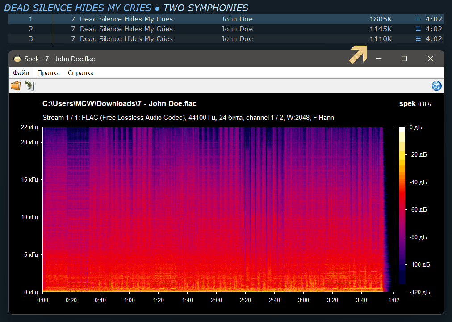Click the list icon on the 1145K row
The image size is (452, 322).
point(418,29)
